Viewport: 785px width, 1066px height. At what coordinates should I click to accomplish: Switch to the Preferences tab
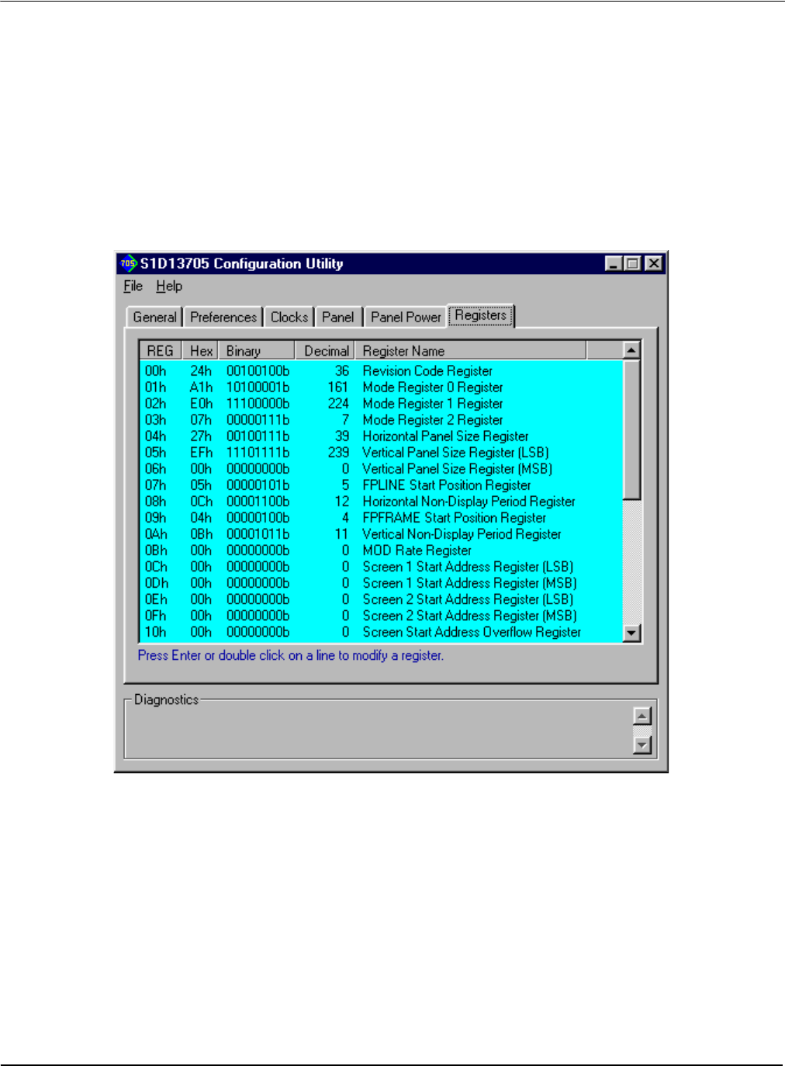pyautogui.click(x=223, y=317)
